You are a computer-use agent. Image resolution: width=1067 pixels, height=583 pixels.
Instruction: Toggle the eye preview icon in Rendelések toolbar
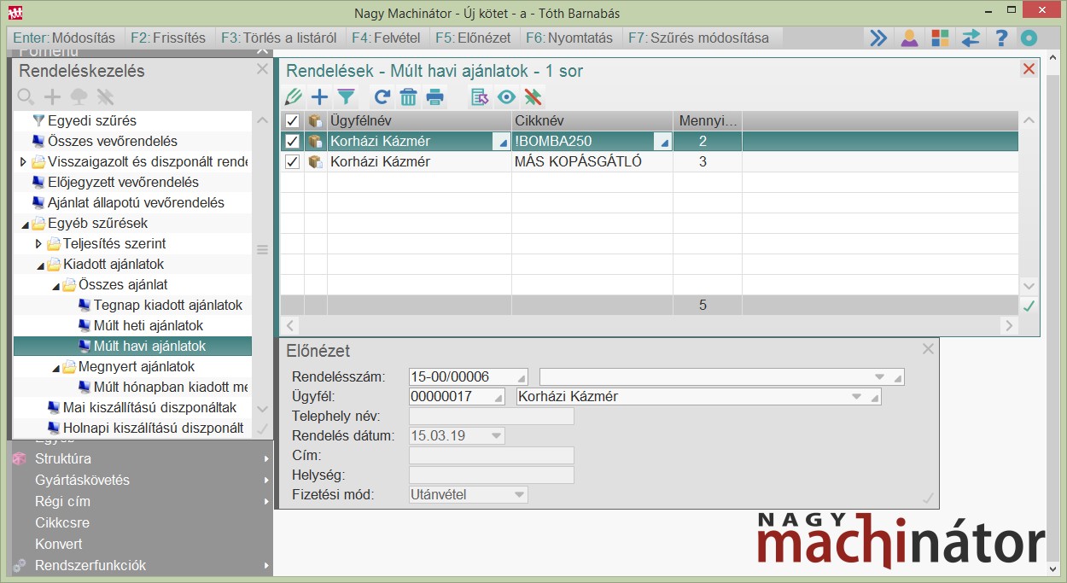[x=507, y=97]
